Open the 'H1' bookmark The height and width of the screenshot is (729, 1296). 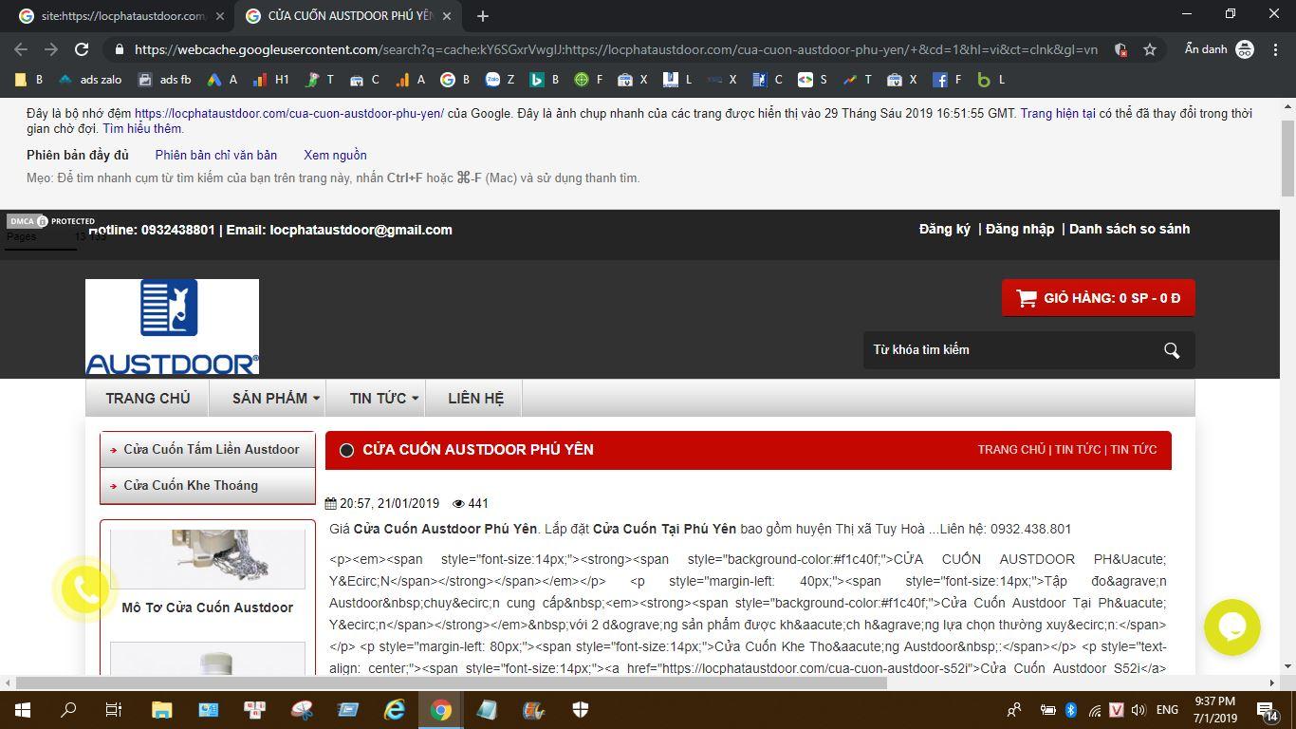[271, 80]
